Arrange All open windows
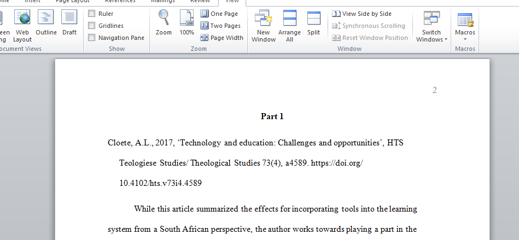Viewport: 519px width, 240px height. pyautogui.click(x=289, y=26)
